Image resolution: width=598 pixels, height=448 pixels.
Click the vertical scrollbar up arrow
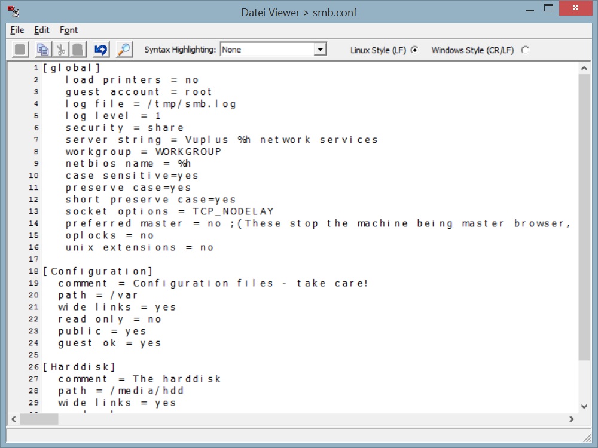584,68
